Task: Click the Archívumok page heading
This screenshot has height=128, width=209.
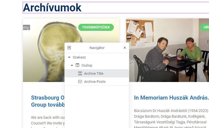Action: [x=52, y=8]
